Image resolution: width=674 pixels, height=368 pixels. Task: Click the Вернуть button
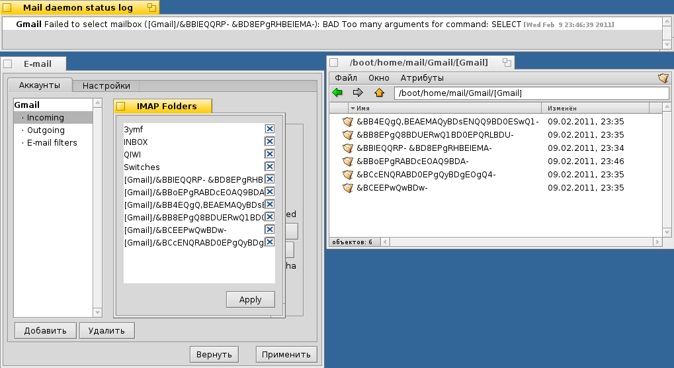coord(214,355)
